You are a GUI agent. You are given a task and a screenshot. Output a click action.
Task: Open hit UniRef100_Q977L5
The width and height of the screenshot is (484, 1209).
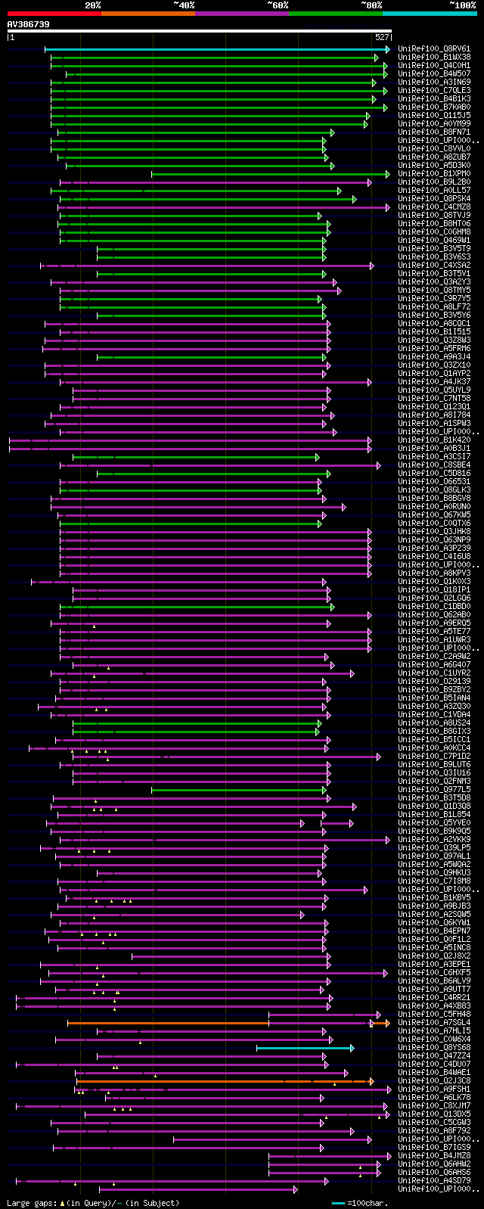click(434, 790)
